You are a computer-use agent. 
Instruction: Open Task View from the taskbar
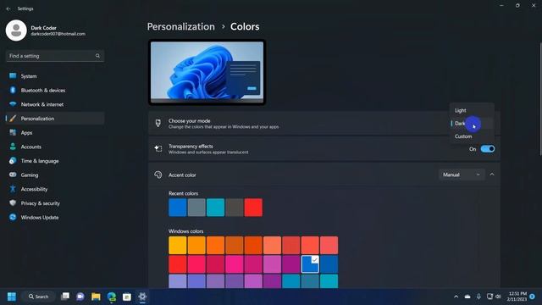pos(65,297)
